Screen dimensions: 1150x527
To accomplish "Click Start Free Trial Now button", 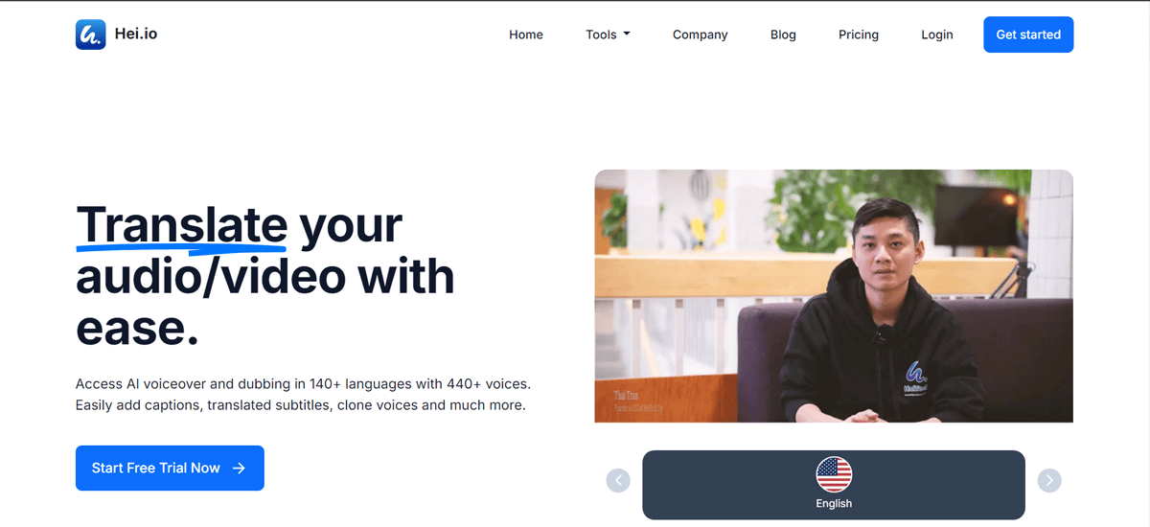I will 170,468.
